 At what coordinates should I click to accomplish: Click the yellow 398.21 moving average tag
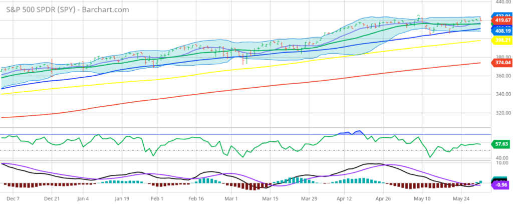coord(501,40)
